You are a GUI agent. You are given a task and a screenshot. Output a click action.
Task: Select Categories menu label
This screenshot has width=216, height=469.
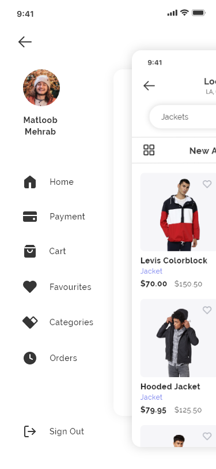coord(71,322)
